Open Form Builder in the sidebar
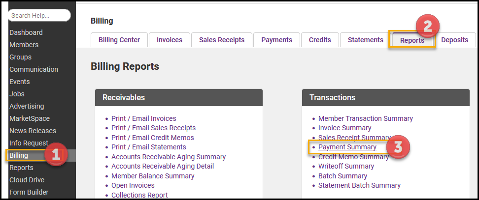The image size is (479, 200). click(29, 192)
